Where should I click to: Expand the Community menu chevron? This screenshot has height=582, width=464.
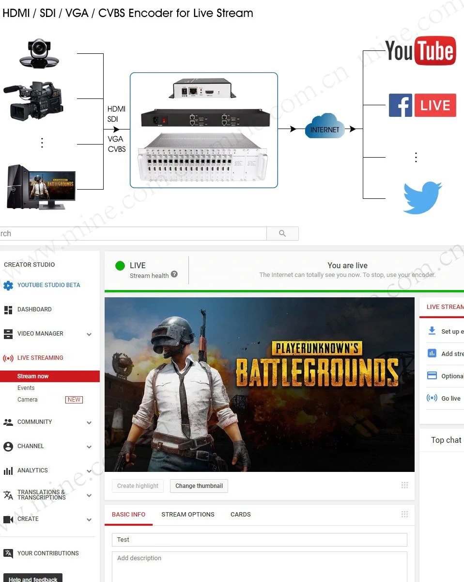point(89,422)
